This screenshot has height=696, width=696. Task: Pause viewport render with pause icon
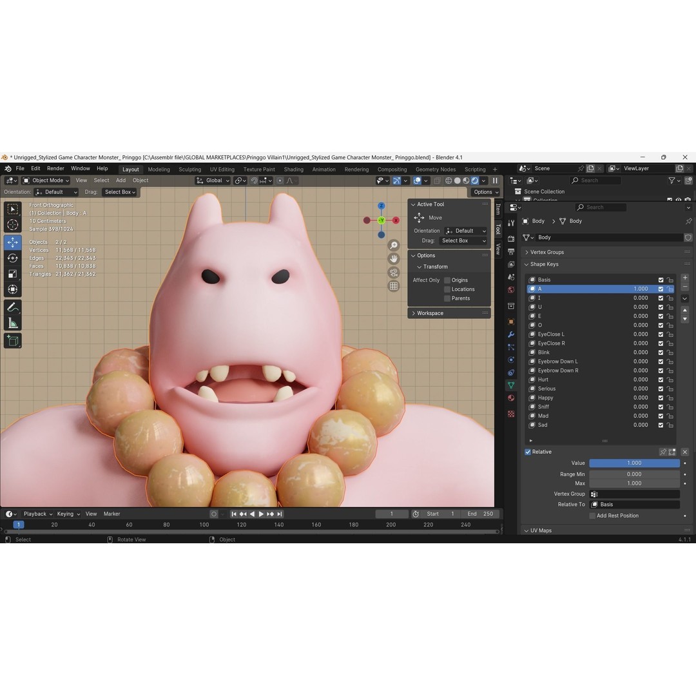pos(495,180)
